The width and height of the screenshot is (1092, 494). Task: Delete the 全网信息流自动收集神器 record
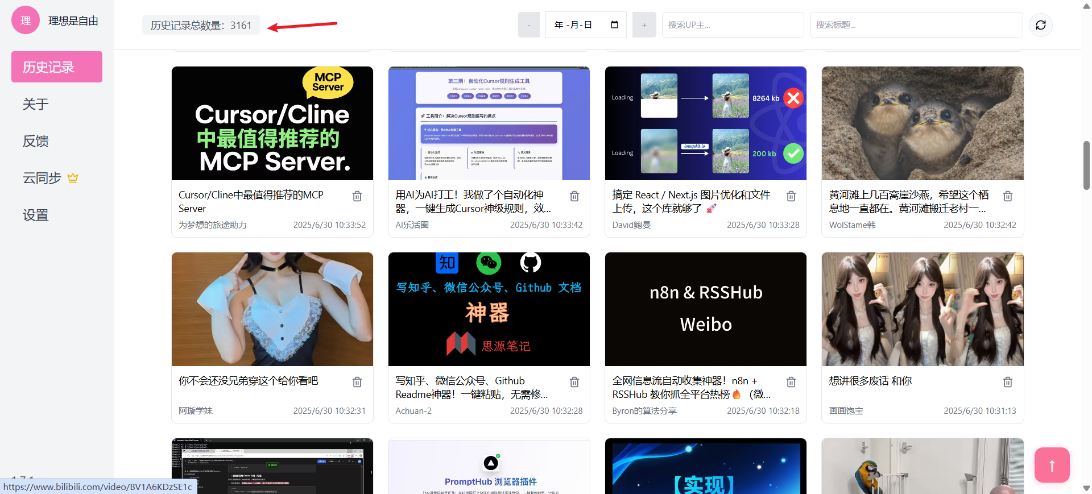[x=791, y=382]
